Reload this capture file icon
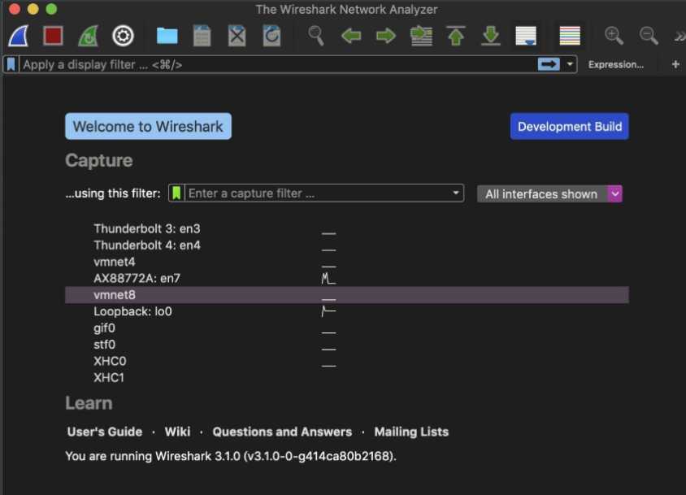This screenshot has width=686, height=495. (271, 36)
